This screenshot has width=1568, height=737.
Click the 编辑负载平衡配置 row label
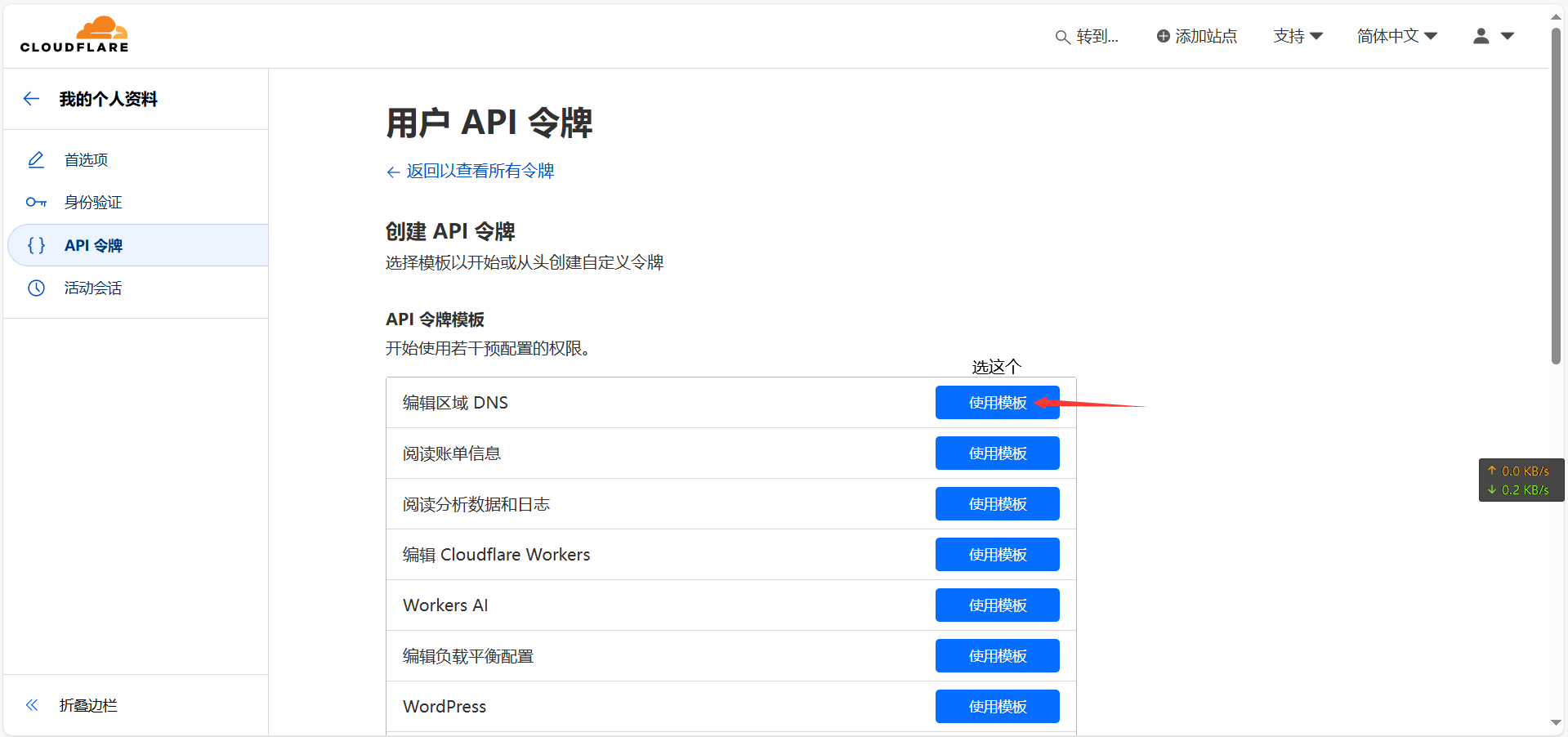(x=468, y=656)
